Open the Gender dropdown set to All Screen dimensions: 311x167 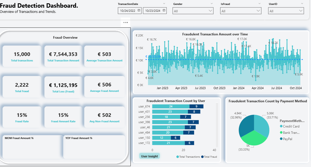(x=193, y=11)
